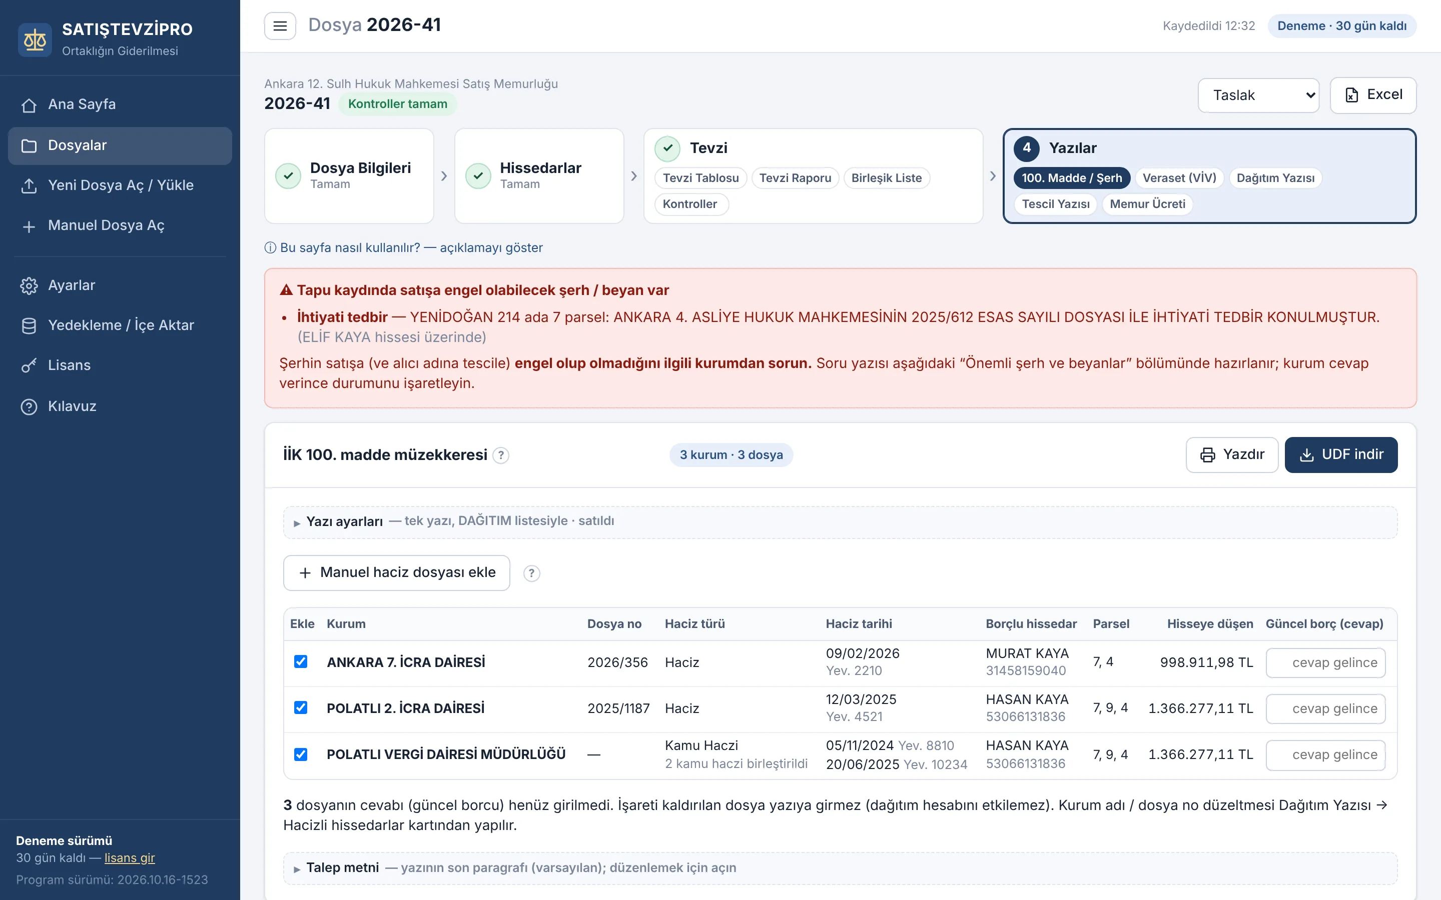Click the Yedekleme database icon

click(29, 325)
